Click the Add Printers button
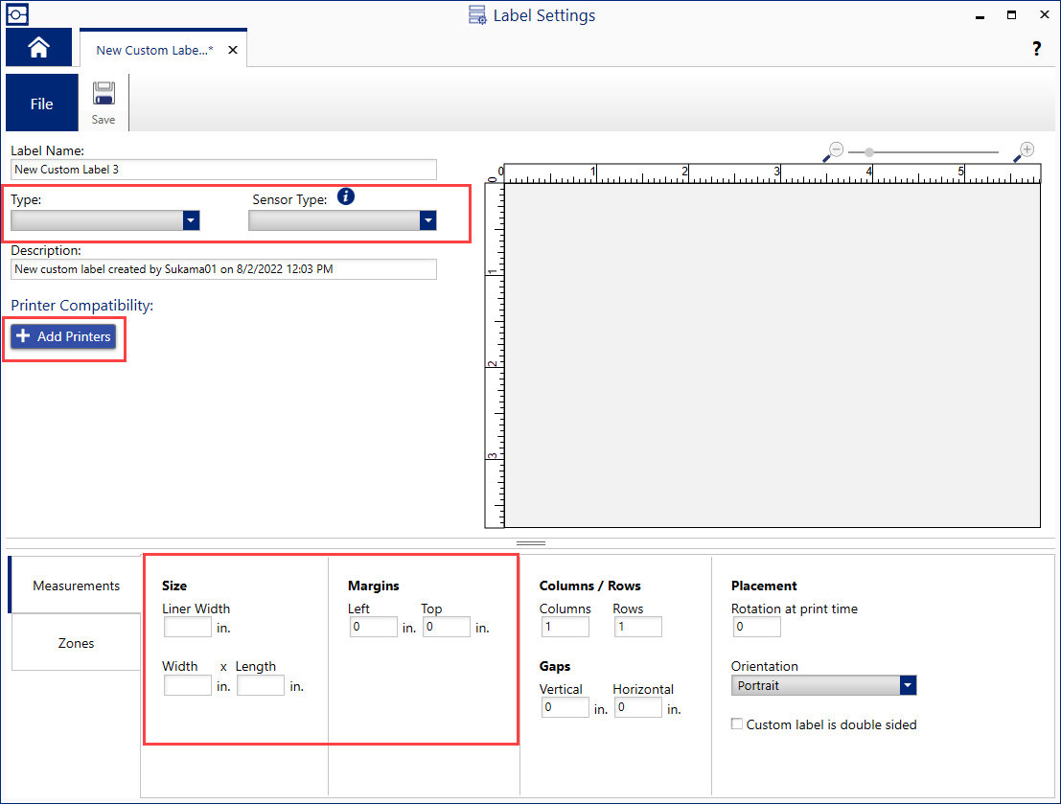The width and height of the screenshot is (1061, 804). point(63,337)
